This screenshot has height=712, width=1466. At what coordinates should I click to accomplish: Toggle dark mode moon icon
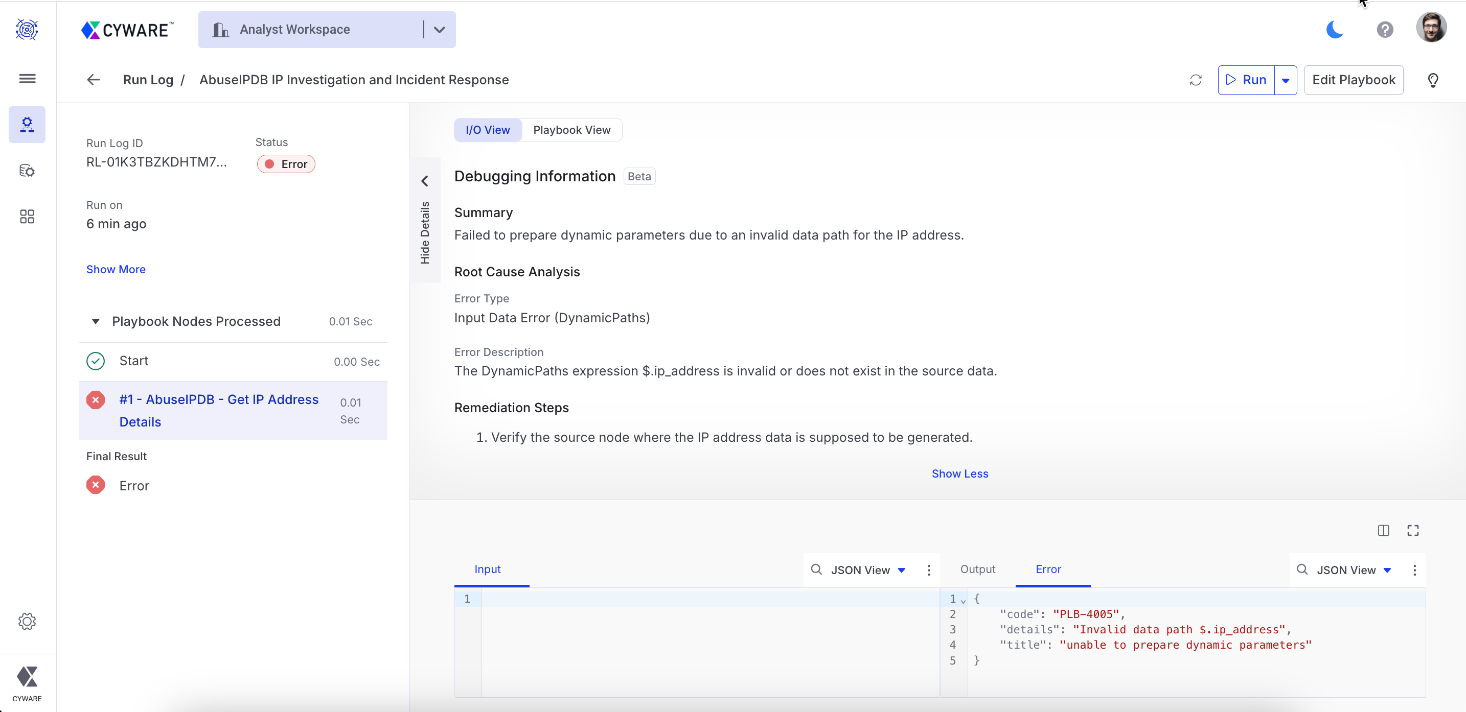(x=1334, y=30)
